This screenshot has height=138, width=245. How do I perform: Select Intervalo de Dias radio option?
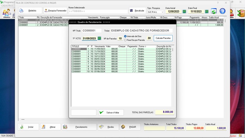[x=125, y=36]
